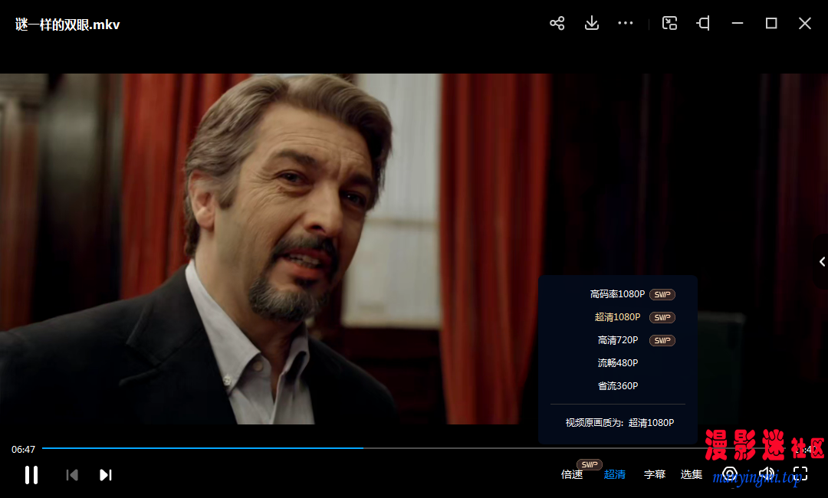
Task: Open the 字幕 subtitles menu
Action: [x=655, y=474]
